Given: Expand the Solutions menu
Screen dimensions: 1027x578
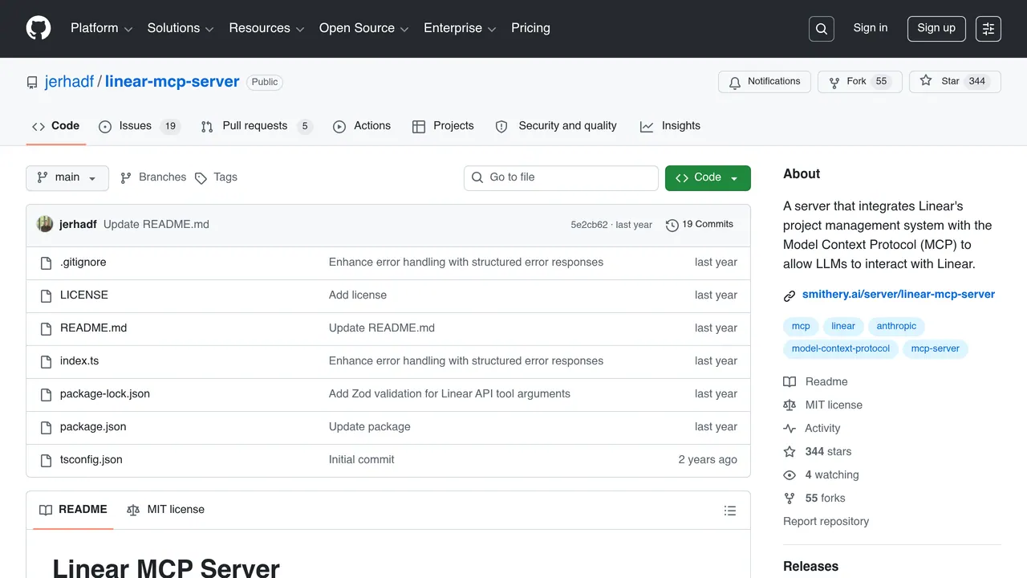Looking at the screenshot, I should click(181, 28).
